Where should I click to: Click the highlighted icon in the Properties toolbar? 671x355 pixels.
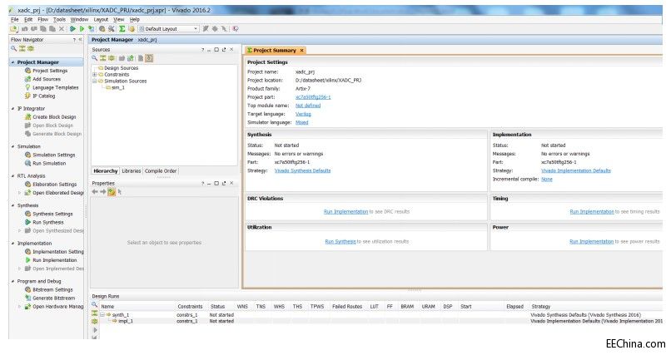pyautogui.click(x=112, y=192)
